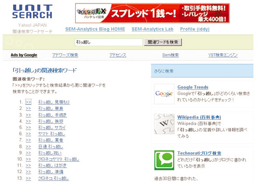This screenshot has height=182, width=257.
Task: Click >> next to 引っ越し 見積もり
Action: pos(28,102)
